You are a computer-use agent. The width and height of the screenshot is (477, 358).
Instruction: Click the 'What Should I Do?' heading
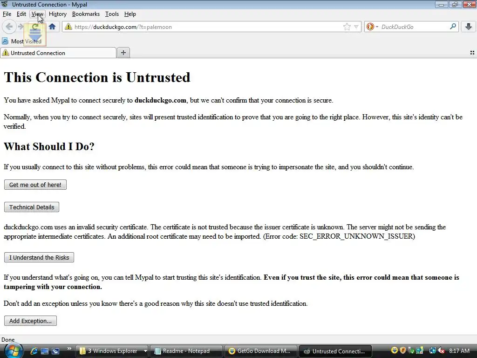(49, 146)
